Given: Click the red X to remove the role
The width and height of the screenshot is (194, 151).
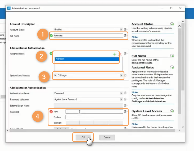Looking at the screenshot, I should click(120, 54).
